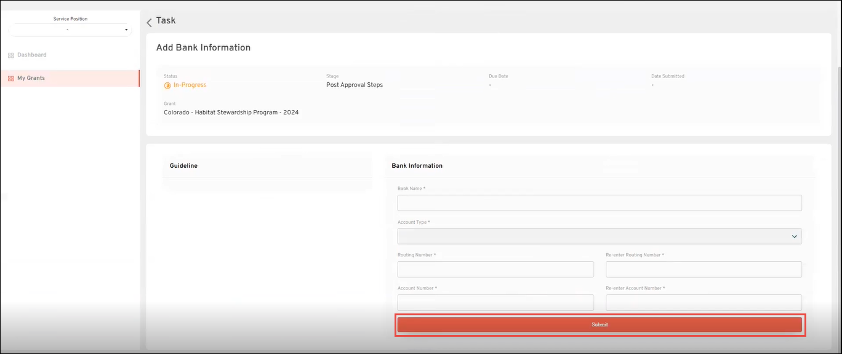Screen dimensions: 842x354
Task: Click into the Routing Number field
Action: 495,269
